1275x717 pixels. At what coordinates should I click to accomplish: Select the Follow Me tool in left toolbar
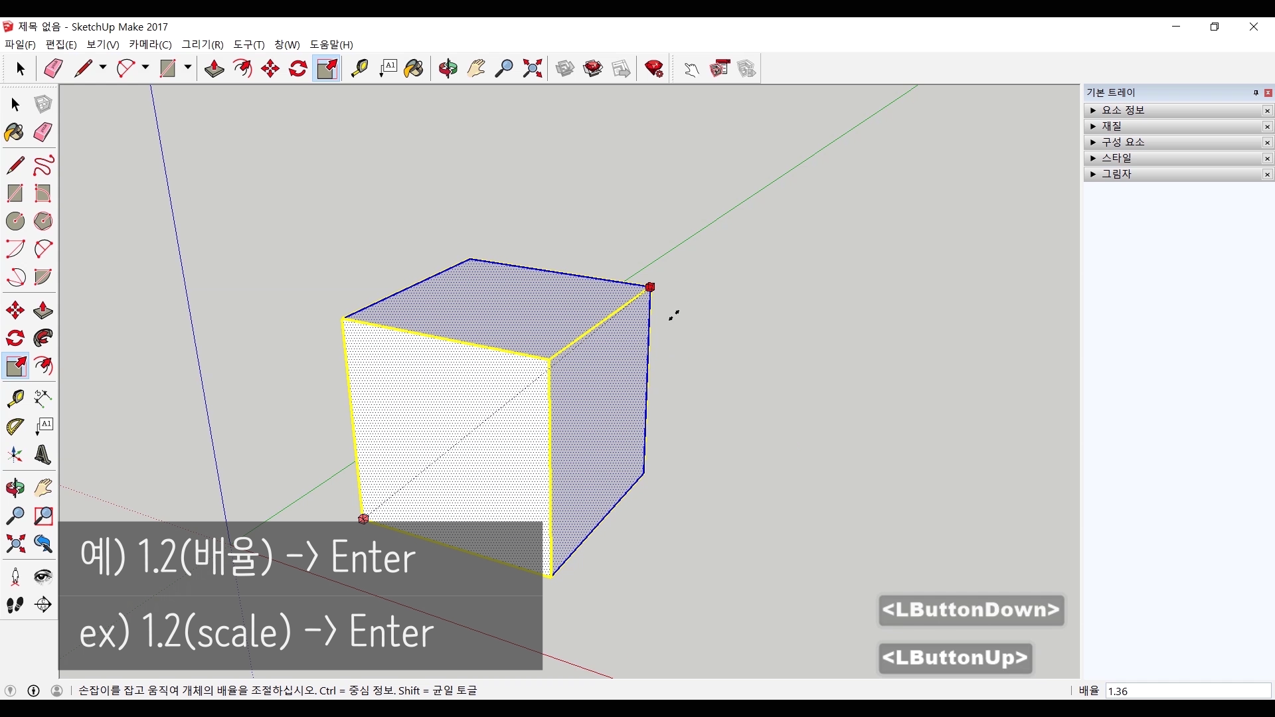pyautogui.click(x=43, y=338)
